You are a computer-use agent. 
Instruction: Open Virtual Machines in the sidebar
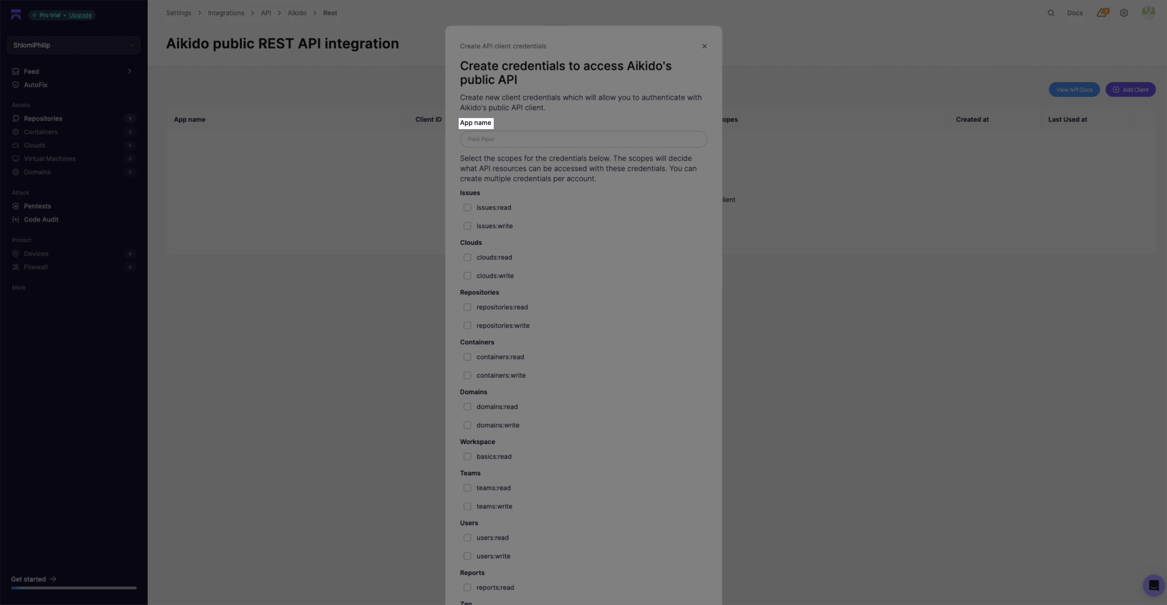49,159
